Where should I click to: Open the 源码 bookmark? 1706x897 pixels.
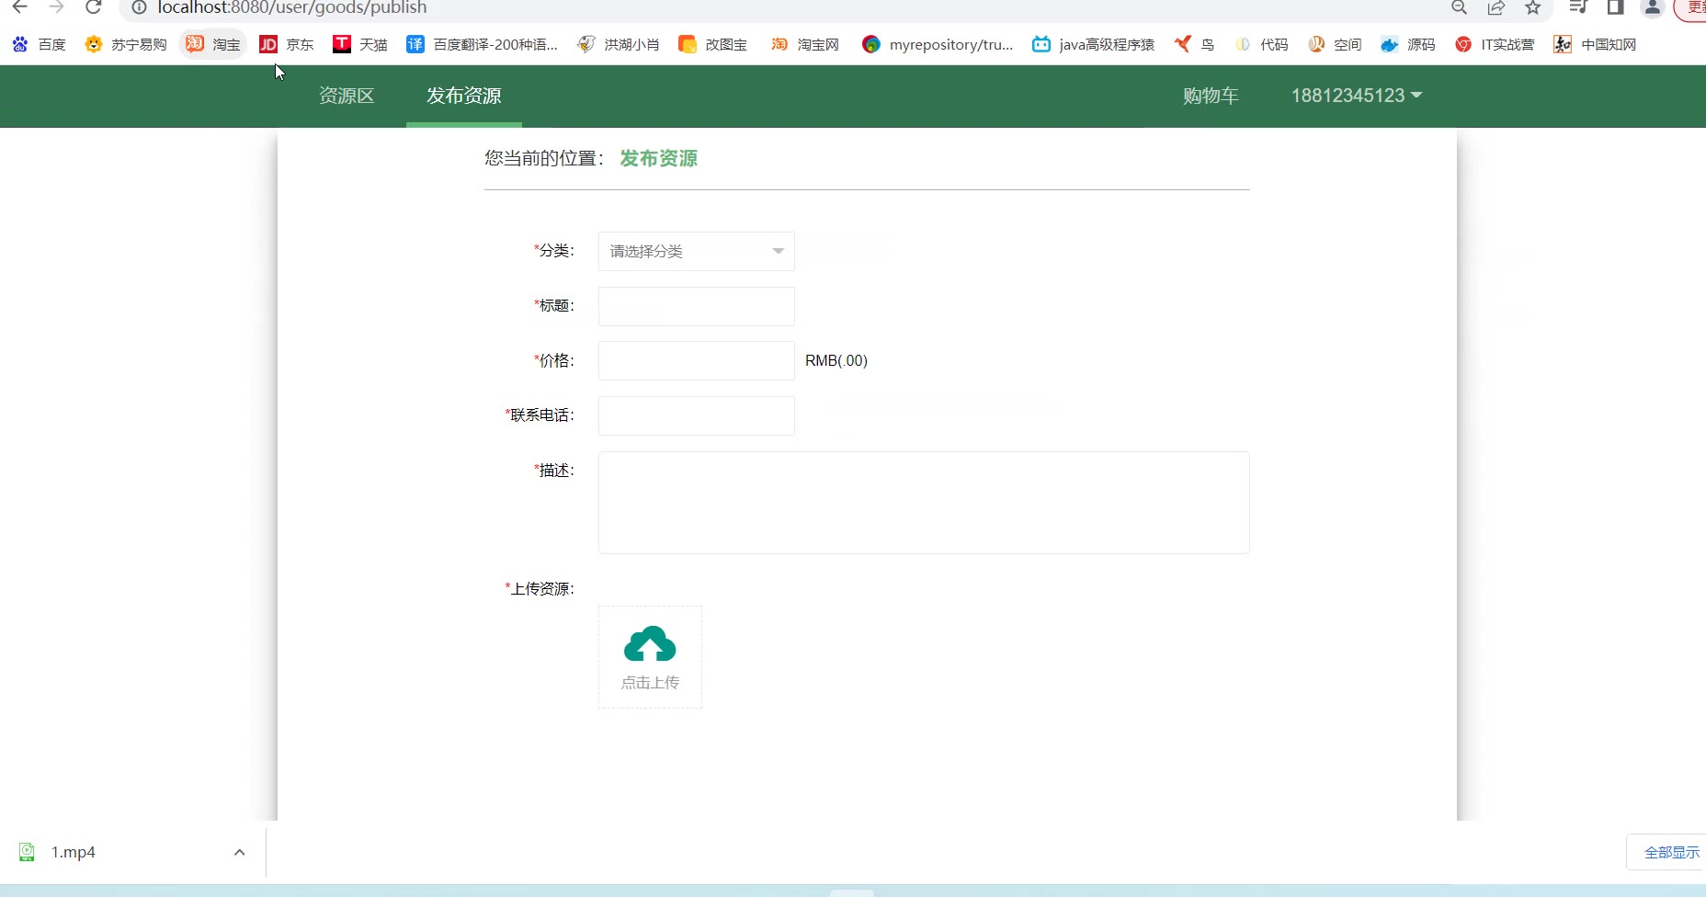tap(1408, 44)
